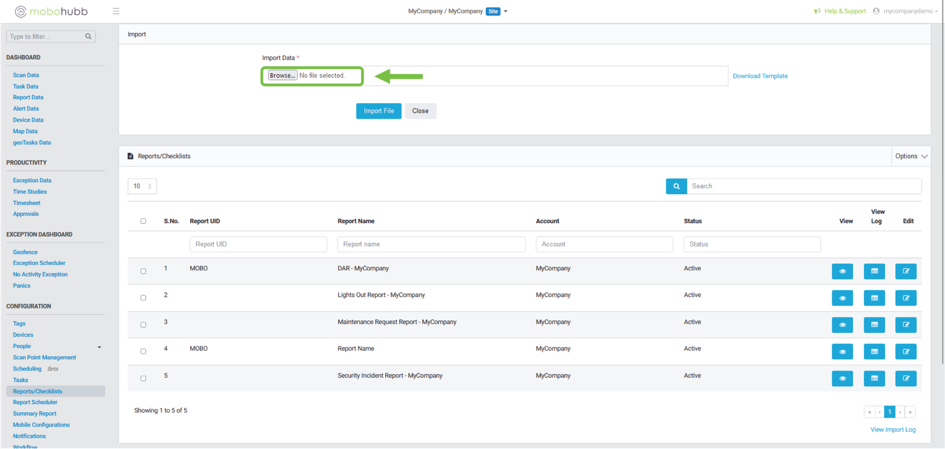945x449 pixels.
Task: Edit the Maintenance Request Report row
Action: tap(905, 325)
